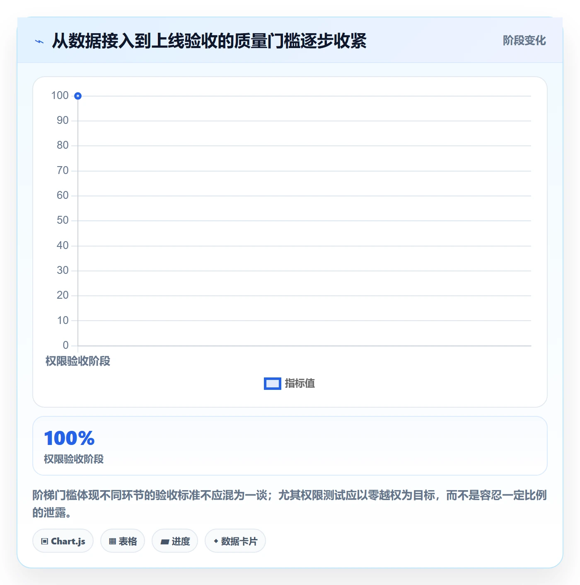Select the Chart.js tag chip
This screenshot has width=580, height=585.
[x=63, y=541]
